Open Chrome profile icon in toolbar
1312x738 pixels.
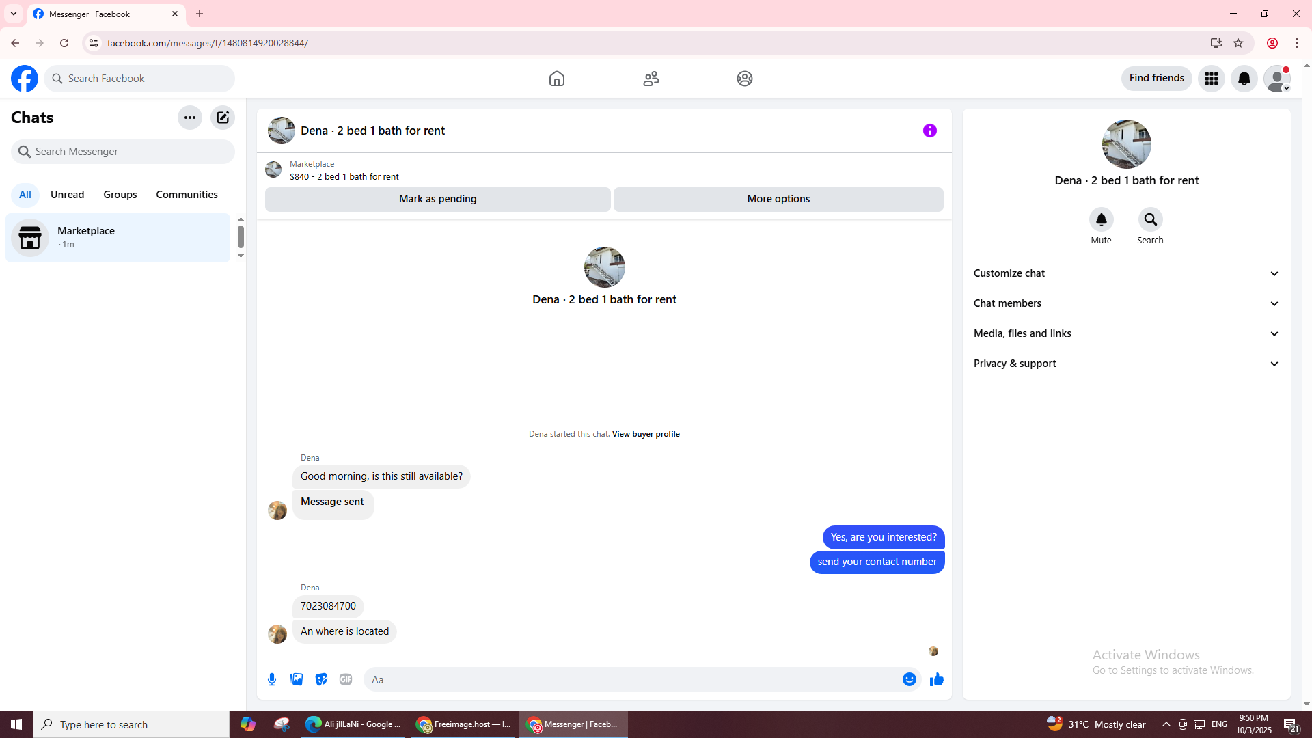(x=1272, y=43)
